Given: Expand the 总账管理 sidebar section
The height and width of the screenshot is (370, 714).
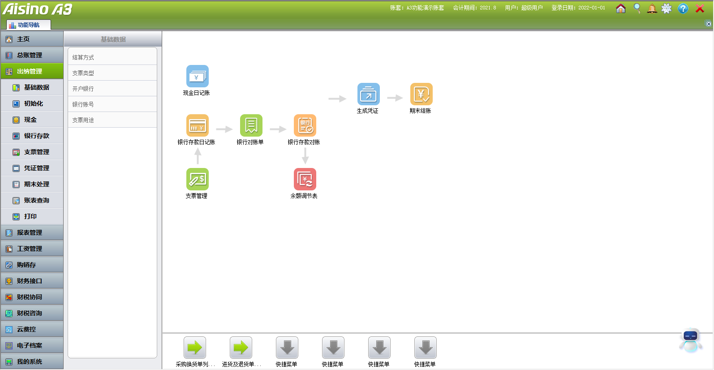Looking at the screenshot, I should pyautogui.click(x=32, y=55).
